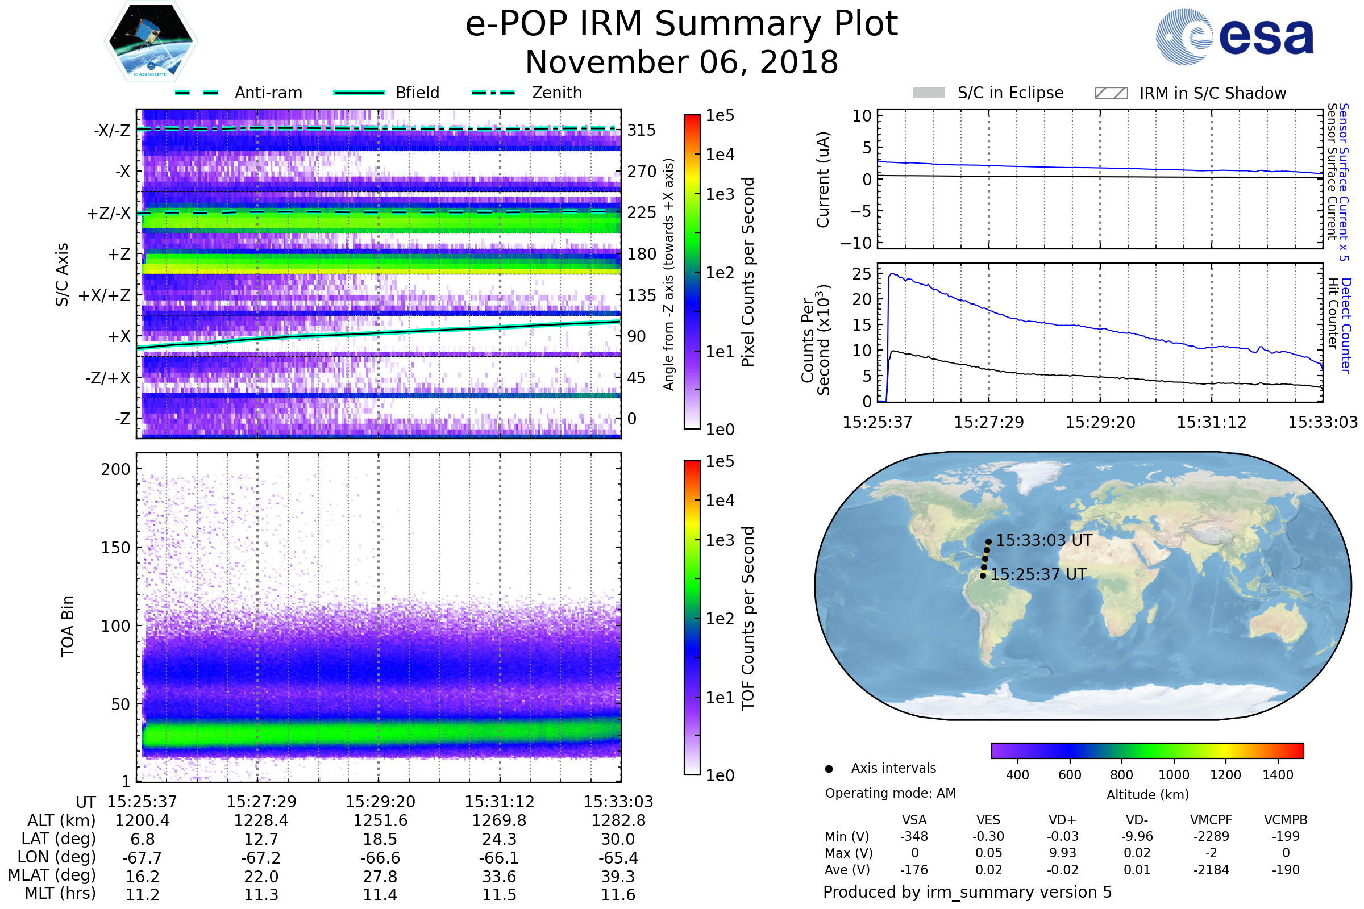Click the 15:25:37 UT map track marker
This screenshot has width=1364, height=909.
983,576
